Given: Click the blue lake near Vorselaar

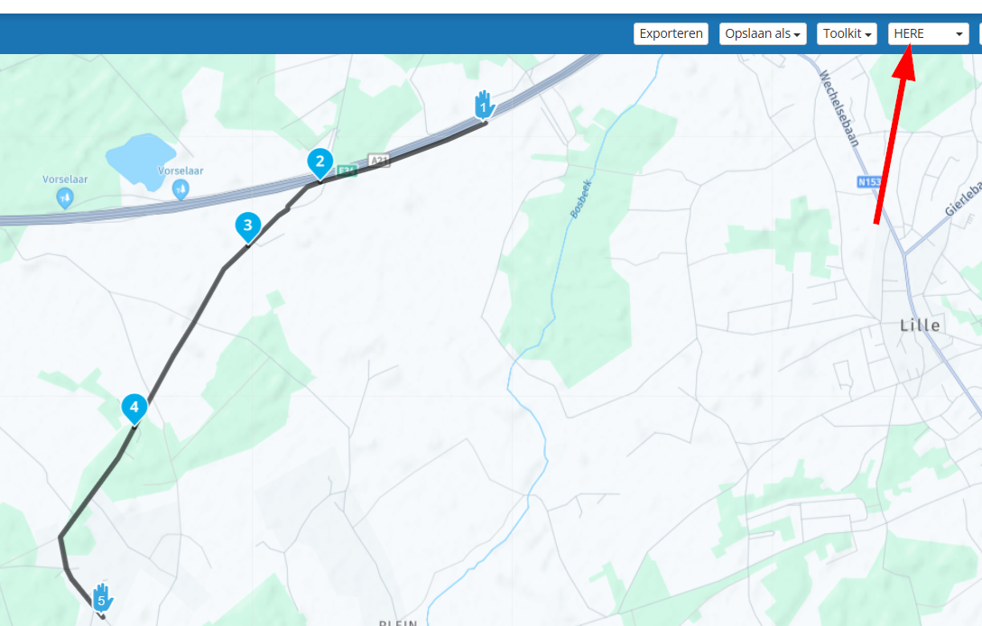Looking at the screenshot, I should pyautogui.click(x=141, y=161).
